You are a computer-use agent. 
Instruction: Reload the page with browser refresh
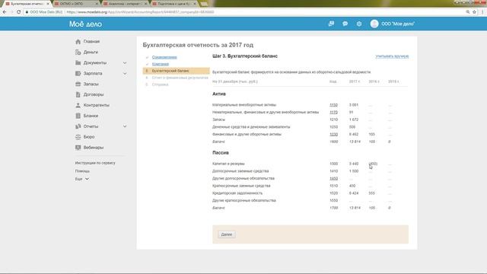coord(18,12)
